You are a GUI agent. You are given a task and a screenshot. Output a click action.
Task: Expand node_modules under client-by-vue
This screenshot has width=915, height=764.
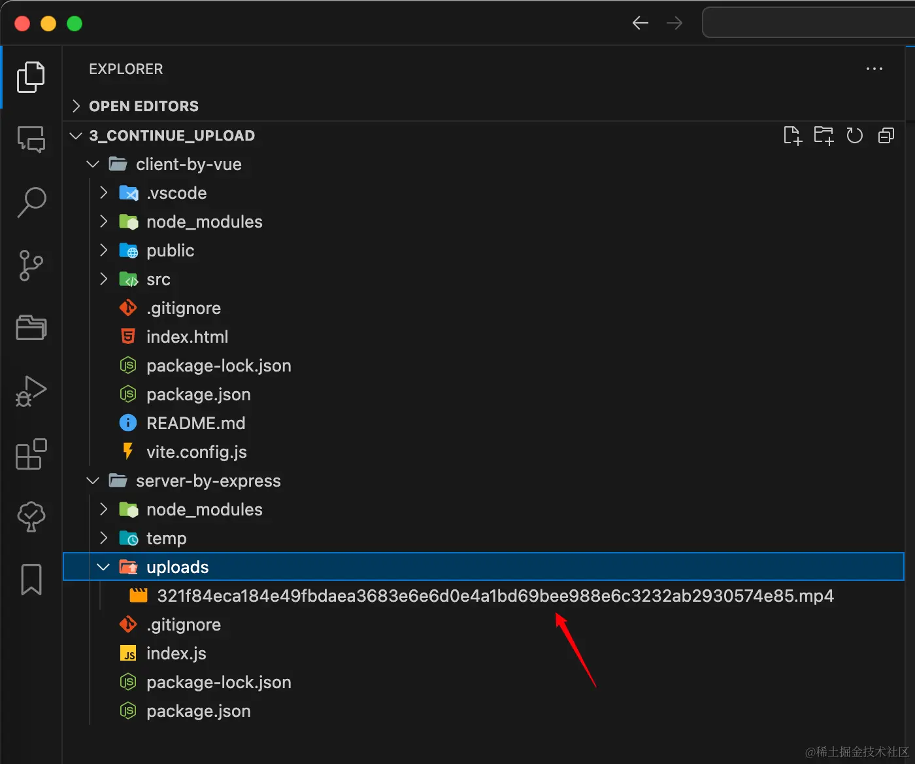pos(484,222)
